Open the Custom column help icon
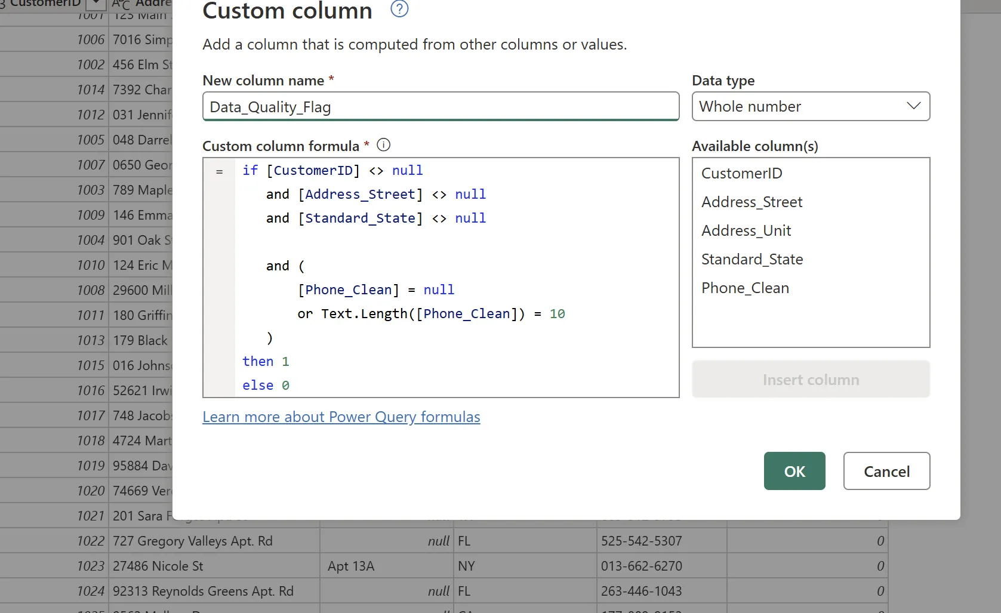Viewport: 1001px width, 613px height. point(399,9)
